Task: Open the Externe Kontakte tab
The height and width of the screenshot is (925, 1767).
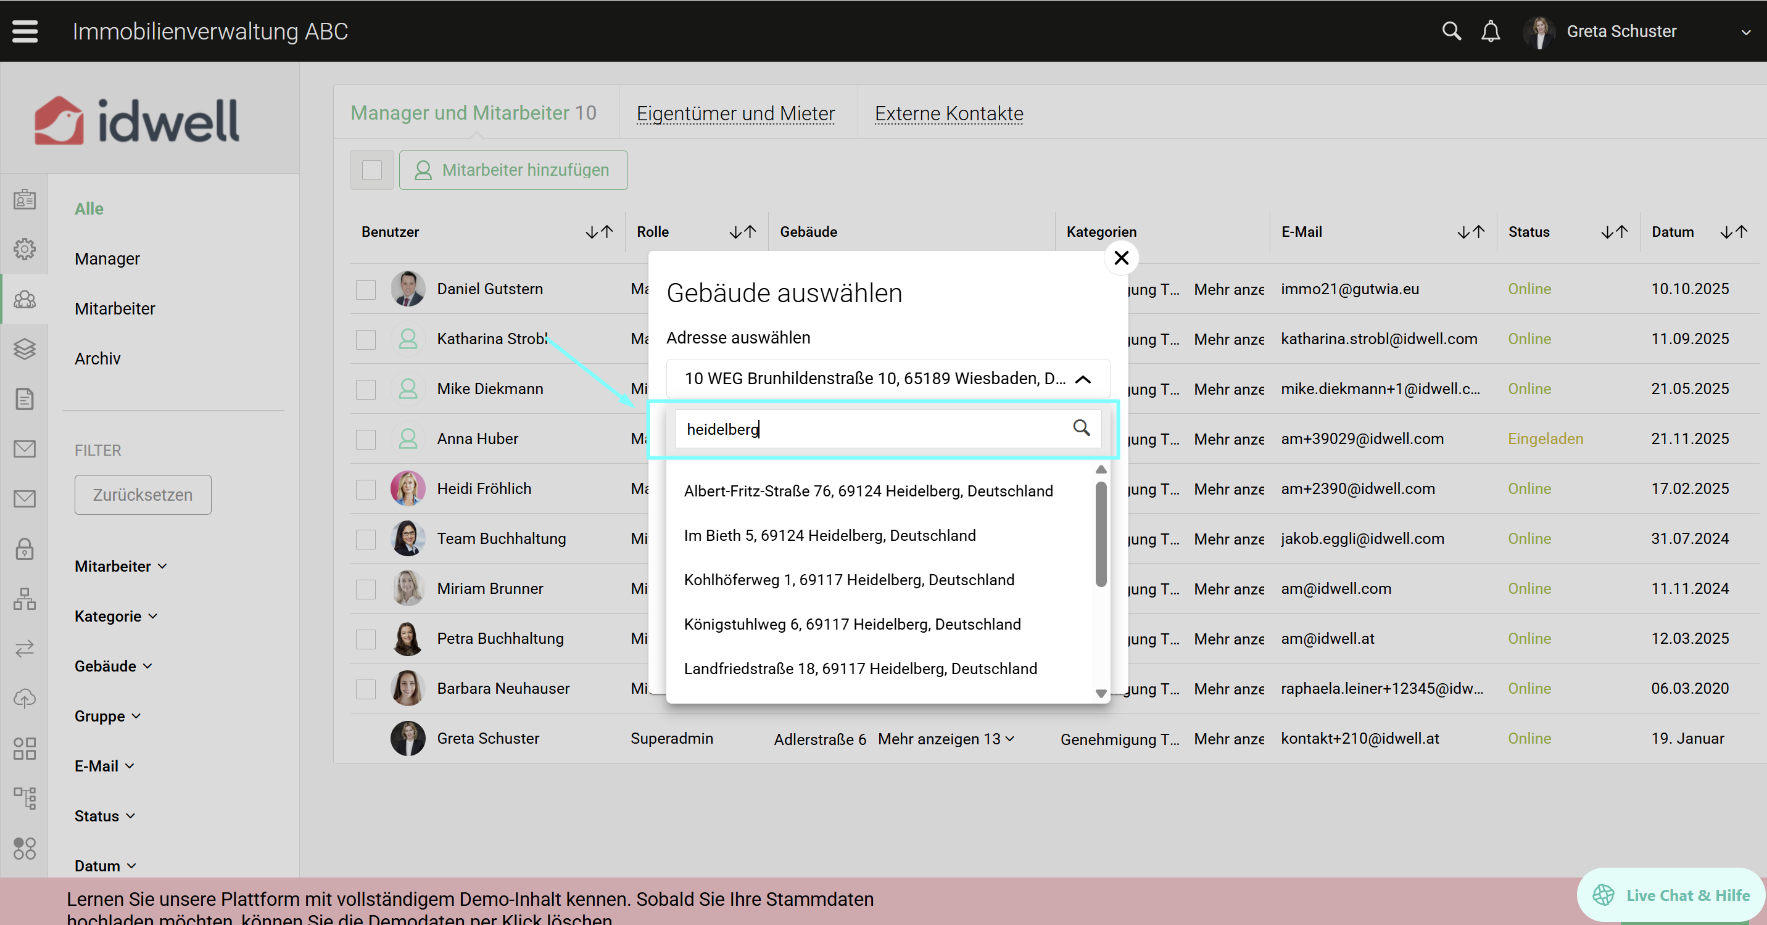Action: click(948, 113)
